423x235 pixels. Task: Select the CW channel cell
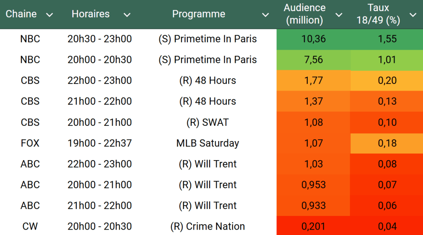pyautogui.click(x=30, y=227)
